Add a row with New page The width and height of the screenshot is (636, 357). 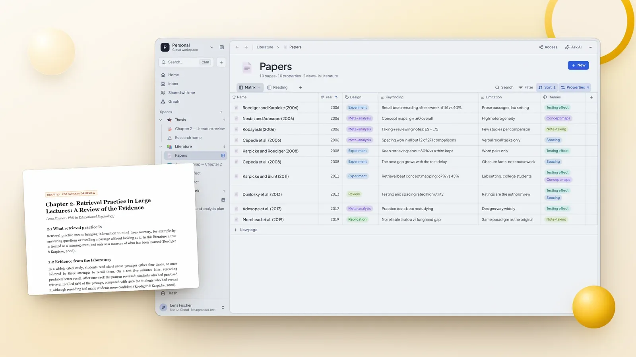pos(246,230)
